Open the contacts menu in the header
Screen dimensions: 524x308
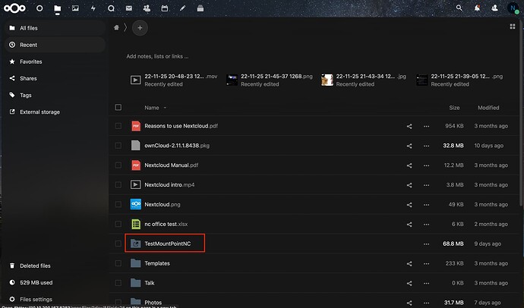point(495,8)
